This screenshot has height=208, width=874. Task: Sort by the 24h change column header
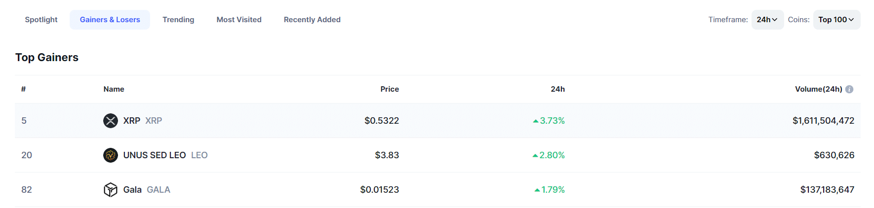point(557,89)
